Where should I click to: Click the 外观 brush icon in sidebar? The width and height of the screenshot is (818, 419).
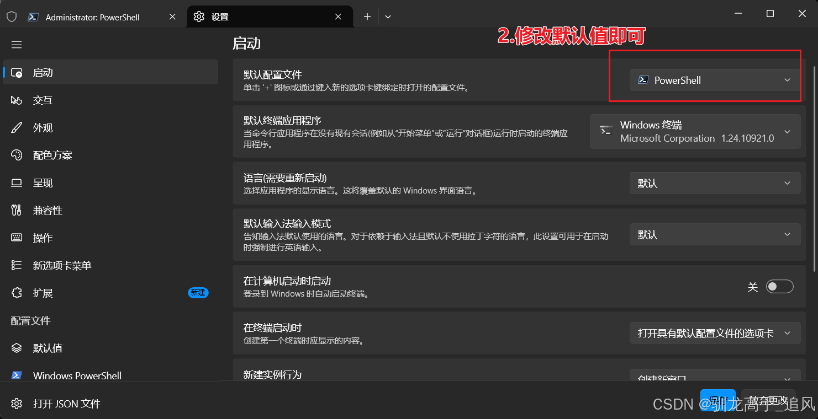[17, 128]
